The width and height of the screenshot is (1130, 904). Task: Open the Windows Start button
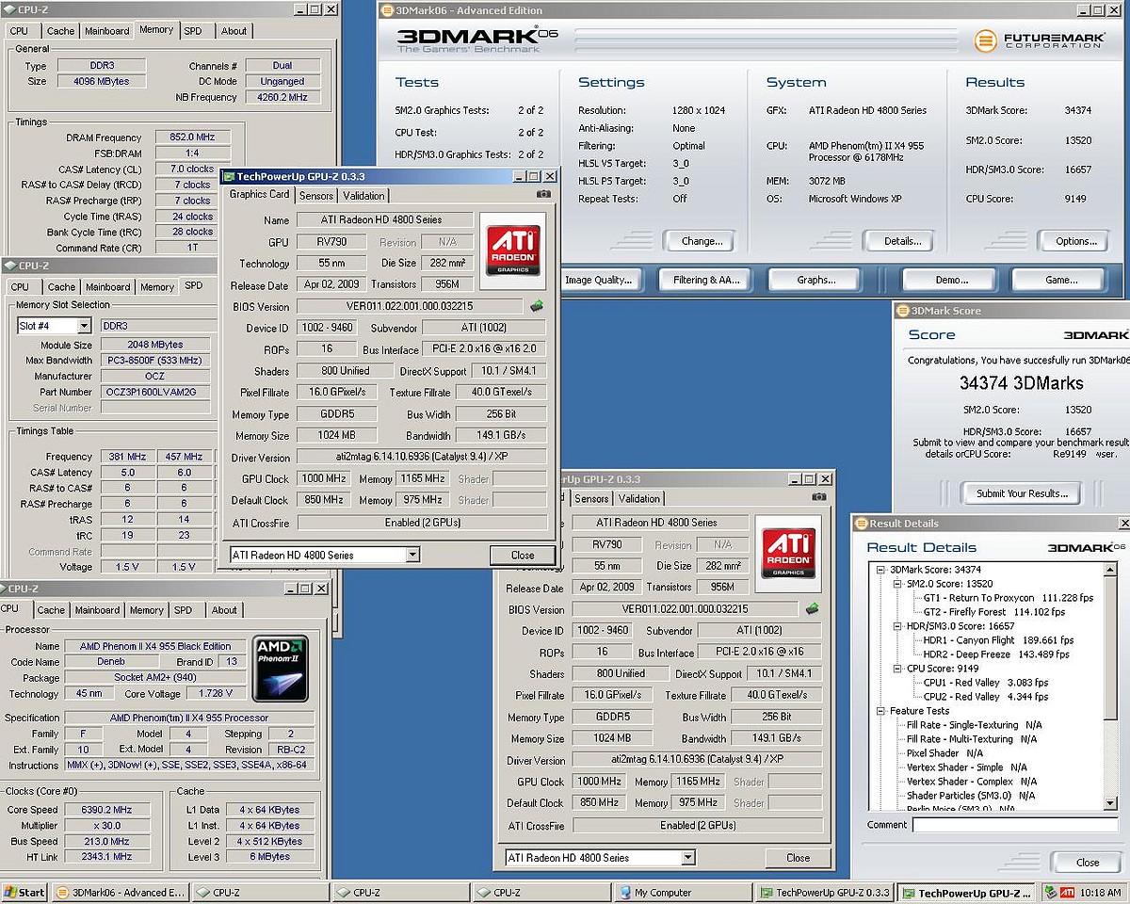[25, 892]
